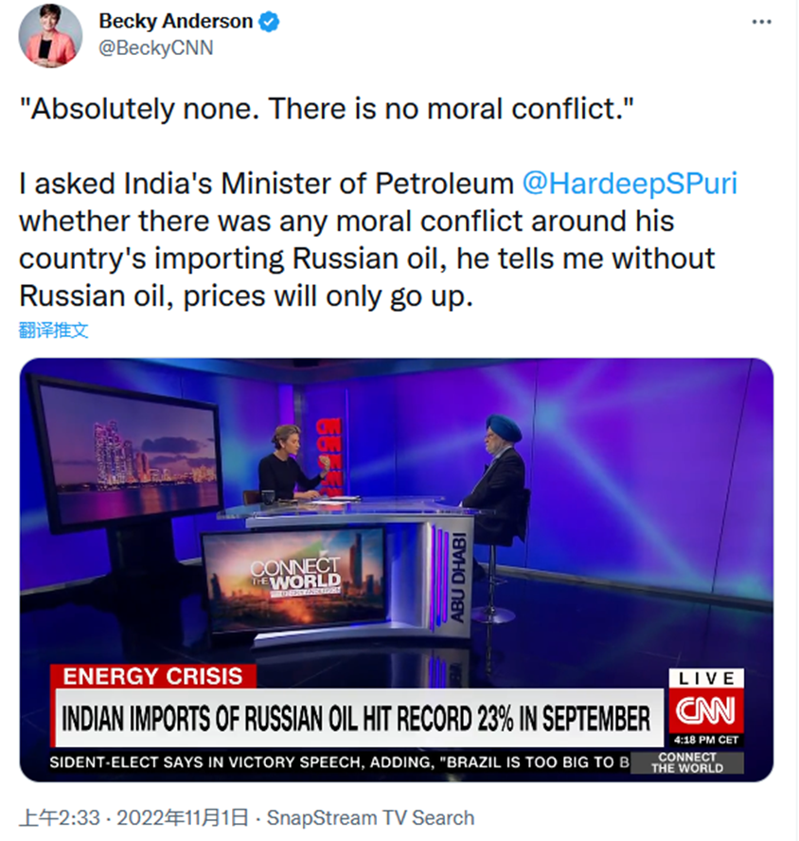Click the blue verified badge

[270, 21]
